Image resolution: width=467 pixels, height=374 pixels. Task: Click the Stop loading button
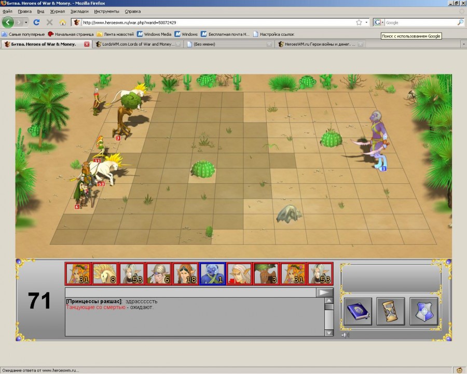tap(49, 22)
